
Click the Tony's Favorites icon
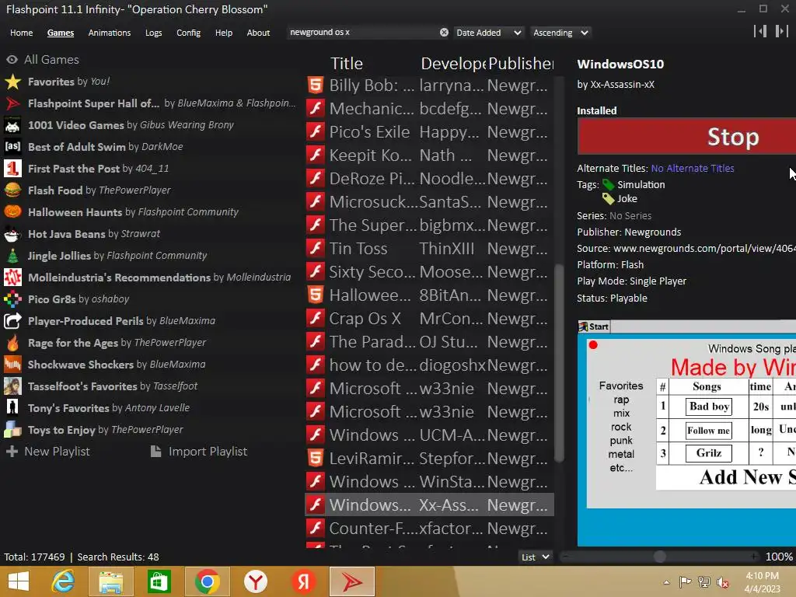[x=12, y=407]
